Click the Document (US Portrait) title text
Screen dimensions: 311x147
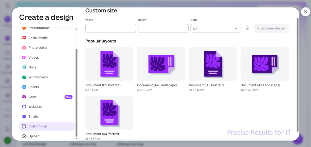103,85
